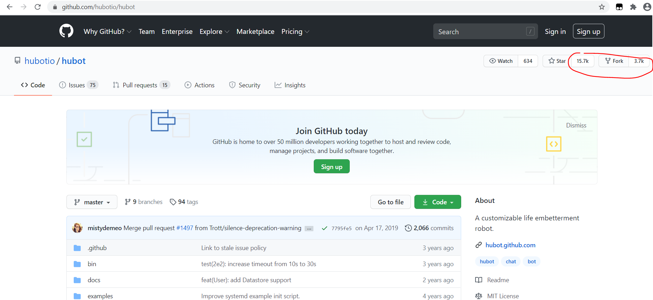The height and width of the screenshot is (300, 653).
Task: Select the bot topic tag
Action: tap(532, 262)
